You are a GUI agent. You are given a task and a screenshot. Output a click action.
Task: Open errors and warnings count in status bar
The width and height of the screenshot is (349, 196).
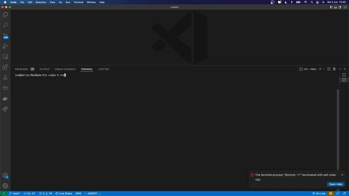click(45, 194)
